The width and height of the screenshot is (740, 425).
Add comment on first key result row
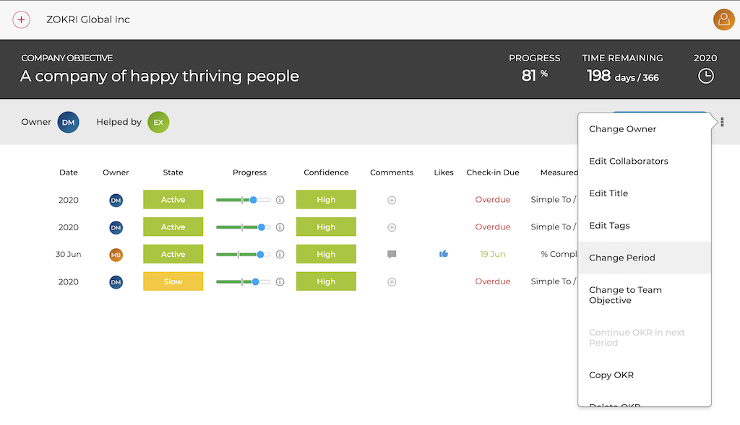pos(392,200)
